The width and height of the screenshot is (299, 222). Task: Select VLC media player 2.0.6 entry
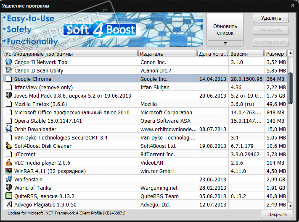click(x=42, y=163)
